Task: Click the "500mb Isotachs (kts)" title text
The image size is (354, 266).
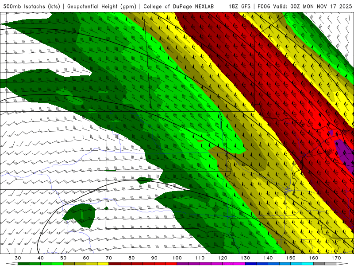Action: coord(31,6)
